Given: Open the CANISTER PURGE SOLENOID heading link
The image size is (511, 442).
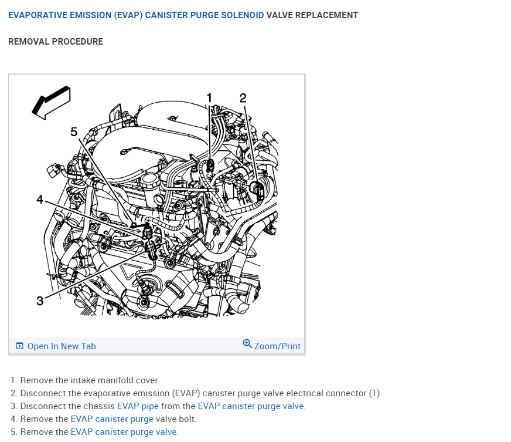Looking at the screenshot, I should [205, 15].
